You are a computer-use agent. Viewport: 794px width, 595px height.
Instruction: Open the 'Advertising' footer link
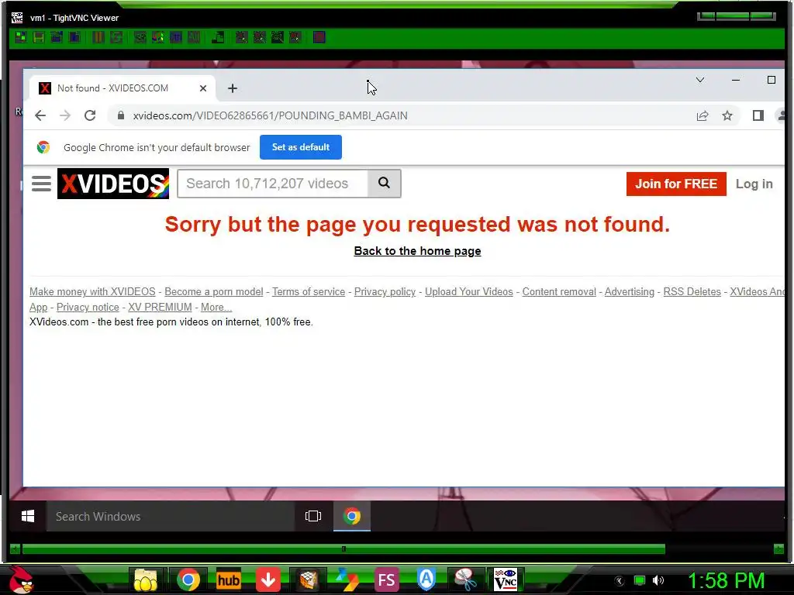630,292
